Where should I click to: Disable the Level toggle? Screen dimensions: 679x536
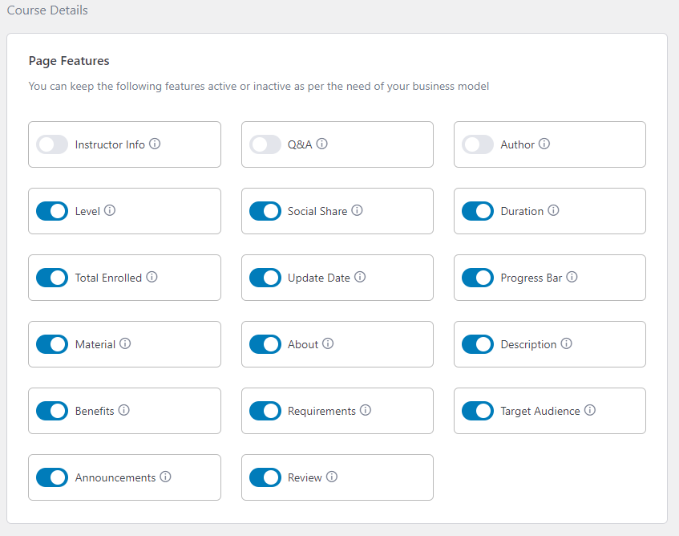[x=52, y=211]
